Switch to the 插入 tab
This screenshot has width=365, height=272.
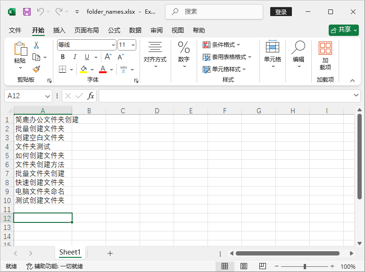pos(59,30)
